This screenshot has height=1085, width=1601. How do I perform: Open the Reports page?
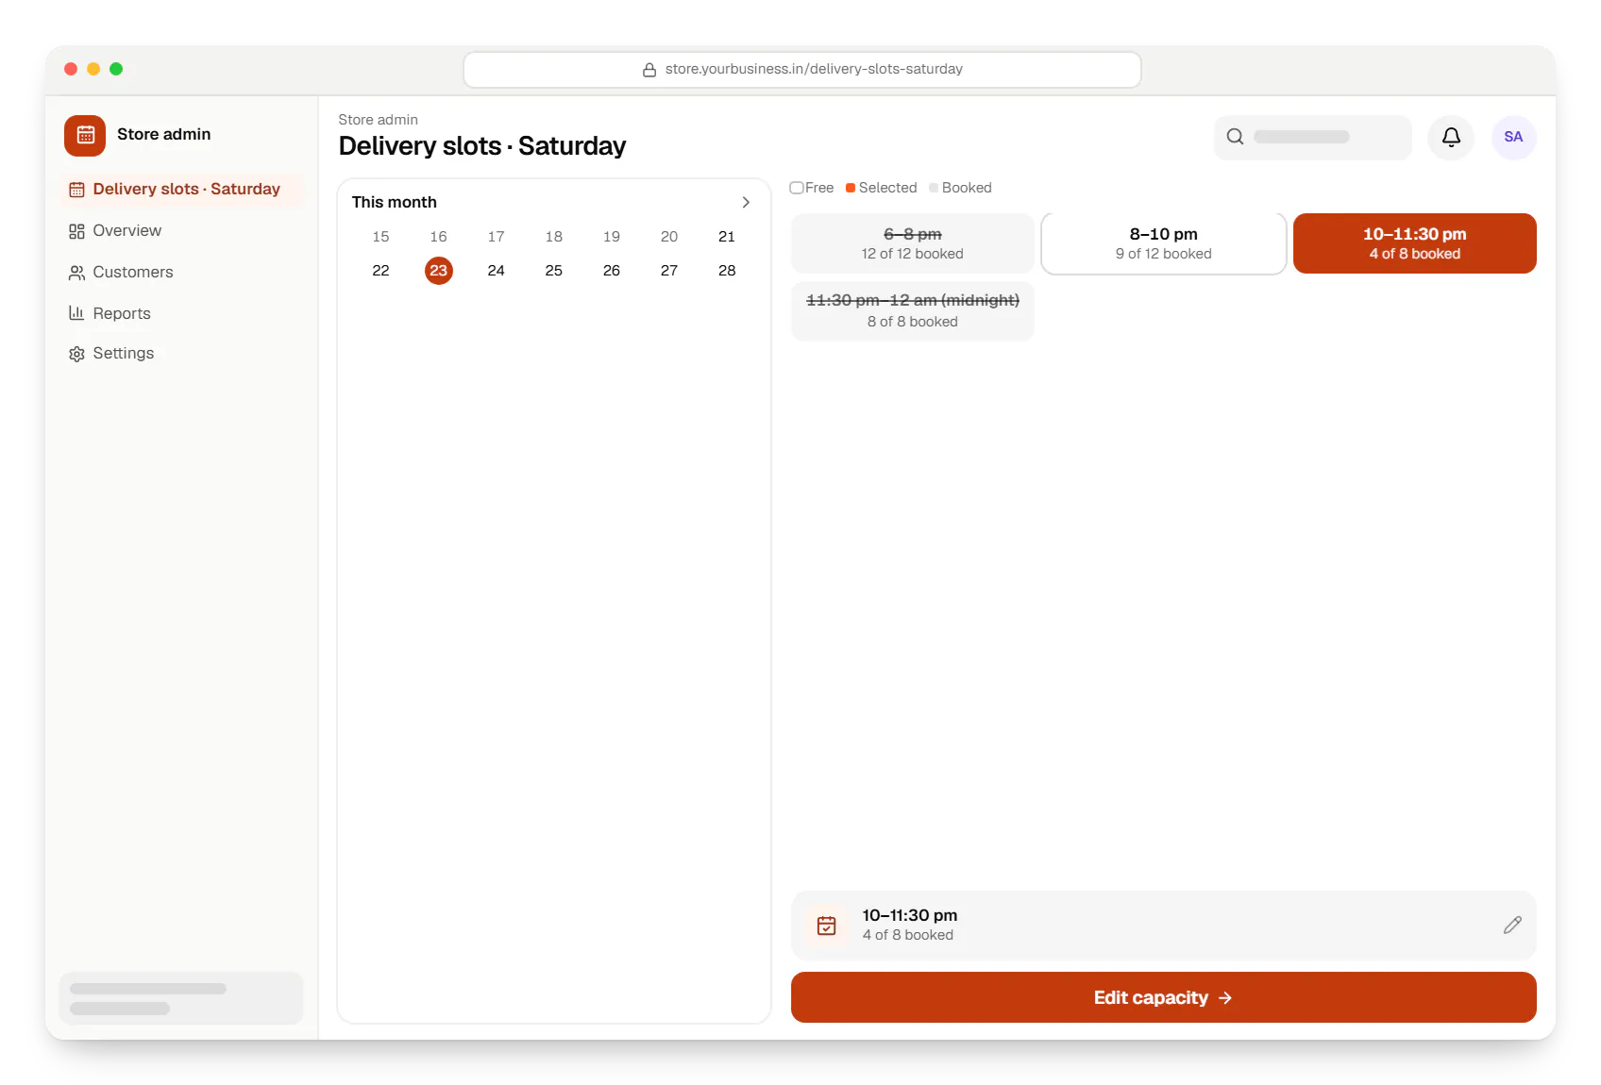click(x=181, y=313)
